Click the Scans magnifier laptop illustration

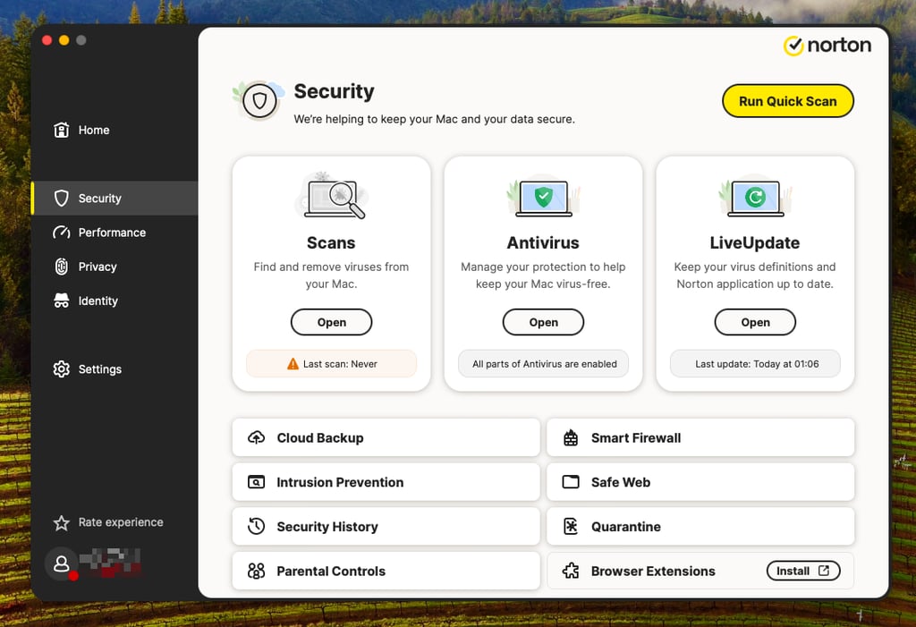(331, 196)
